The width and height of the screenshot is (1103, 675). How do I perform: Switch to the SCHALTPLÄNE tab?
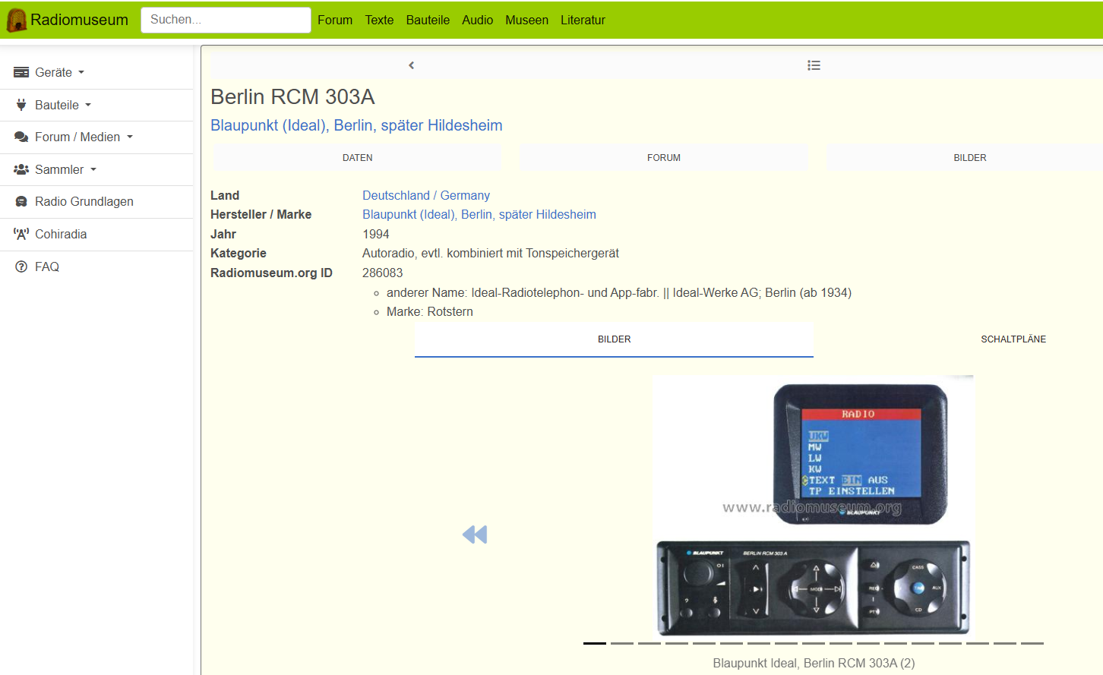[1013, 339]
